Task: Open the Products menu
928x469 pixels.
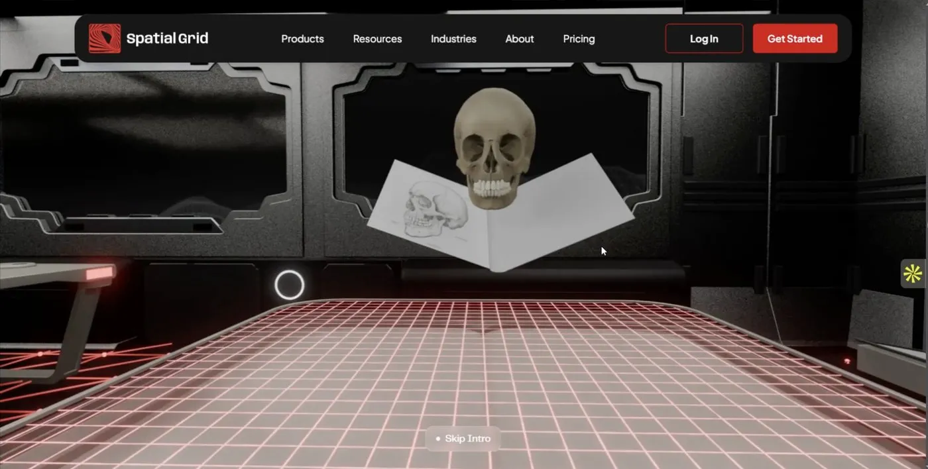Action: (302, 39)
